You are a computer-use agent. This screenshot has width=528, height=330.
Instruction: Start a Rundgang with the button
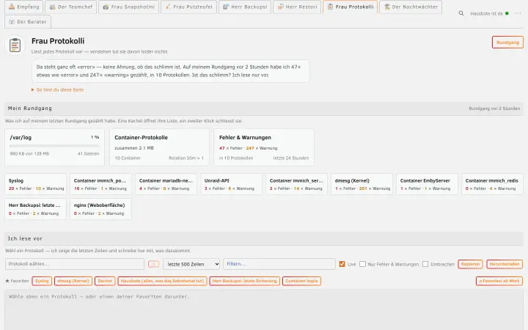coord(507,43)
